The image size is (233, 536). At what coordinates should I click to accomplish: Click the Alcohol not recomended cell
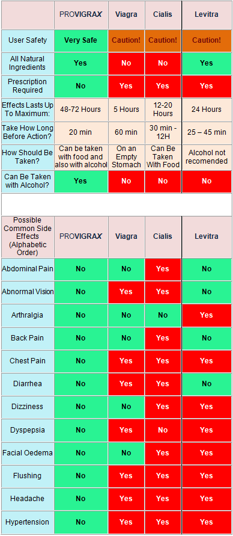click(207, 157)
